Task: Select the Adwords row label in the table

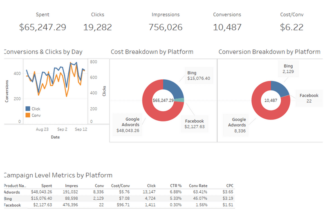Action: (11, 191)
